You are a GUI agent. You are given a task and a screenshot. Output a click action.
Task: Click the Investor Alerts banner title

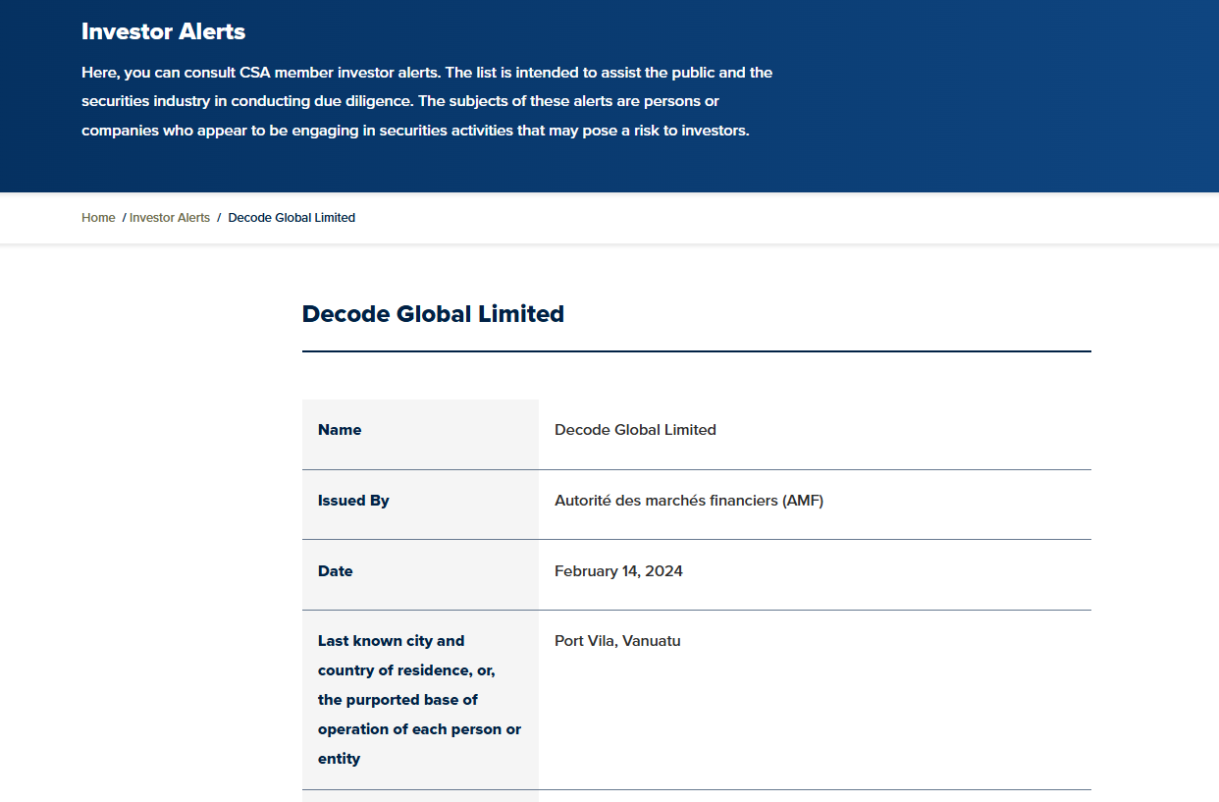tap(163, 31)
